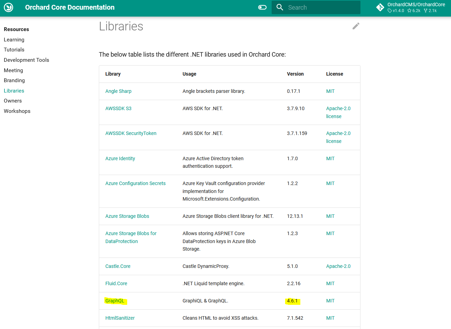The width and height of the screenshot is (451, 329).
Task: Click the version 0.17.1 cell
Action: (294, 91)
